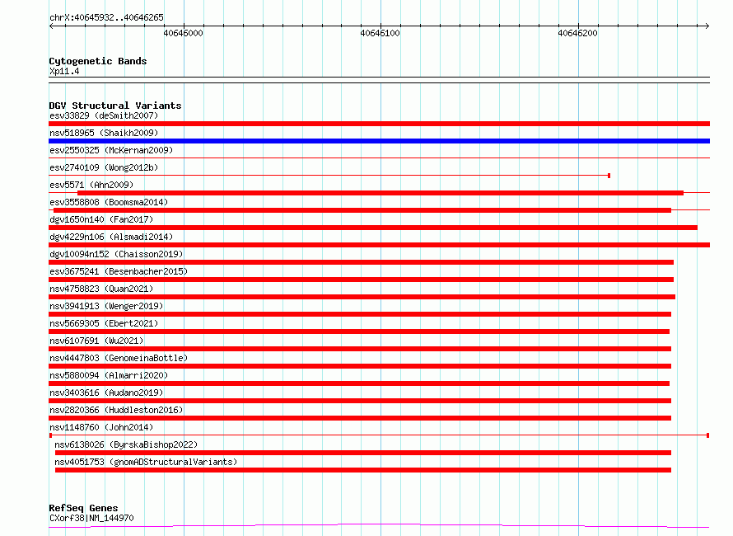
Task: Click the dgv10094n152 (Chaisson2019) label
Action: pyautogui.click(x=116, y=254)
